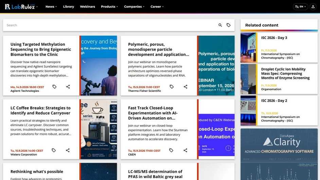Share the Polymeric porous particle webinar
The width and height of the screenshot is (320, 180).
pyautogui.click(x=185, y=87)
